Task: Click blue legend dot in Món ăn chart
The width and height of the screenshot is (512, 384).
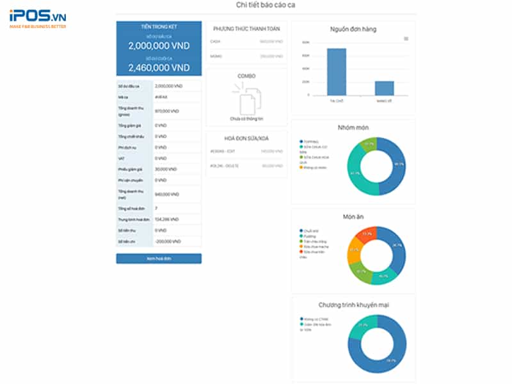Action: pyautogui.click(x=301, y=230)
